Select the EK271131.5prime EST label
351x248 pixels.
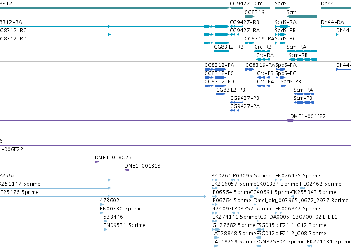point(329,242)
